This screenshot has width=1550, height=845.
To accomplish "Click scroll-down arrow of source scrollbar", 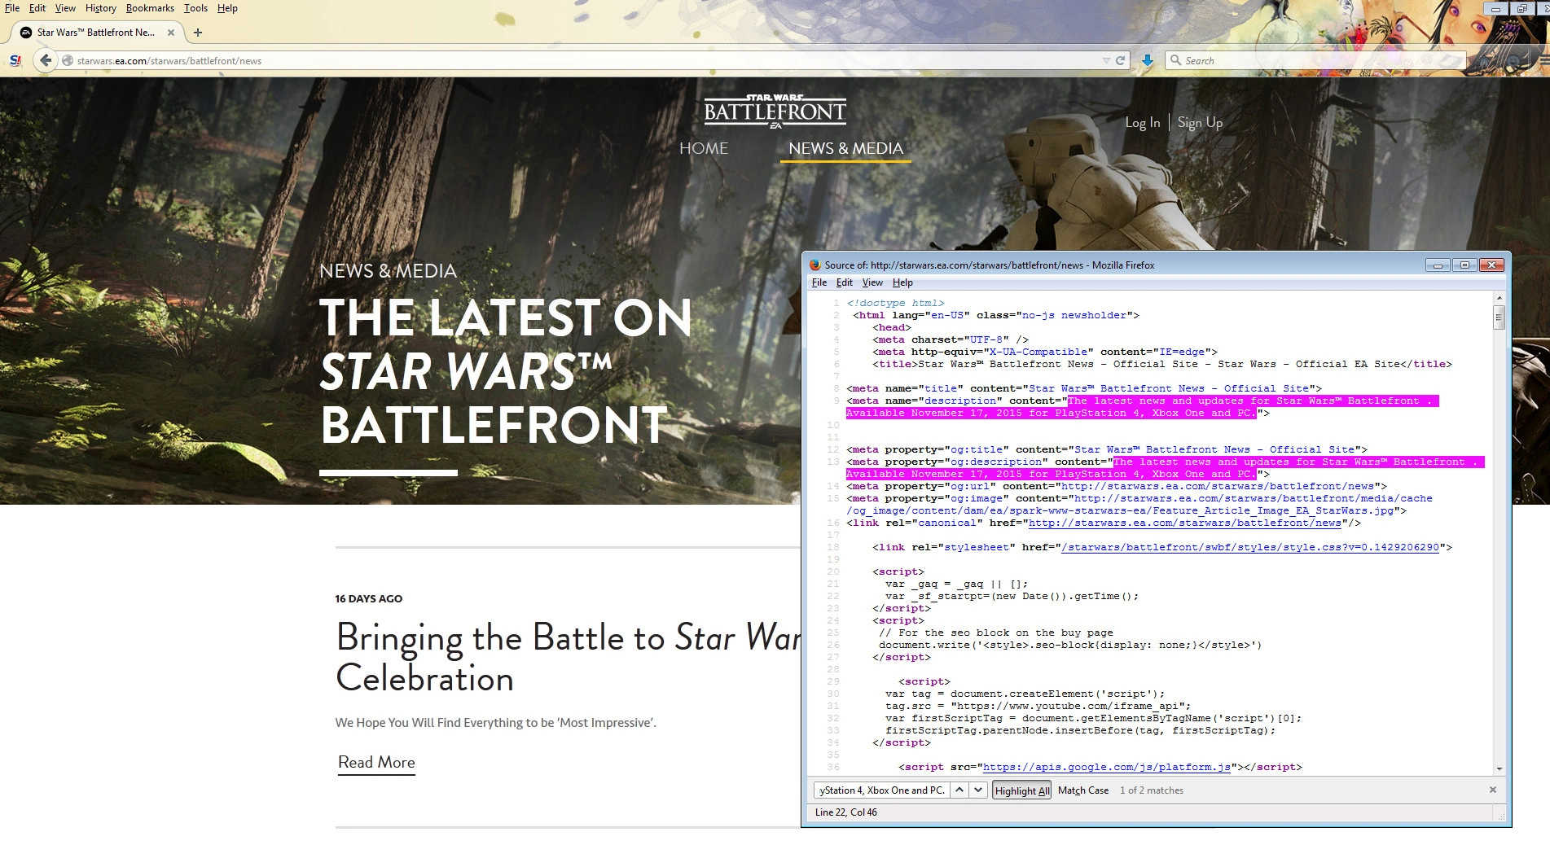I will 1499,768.
